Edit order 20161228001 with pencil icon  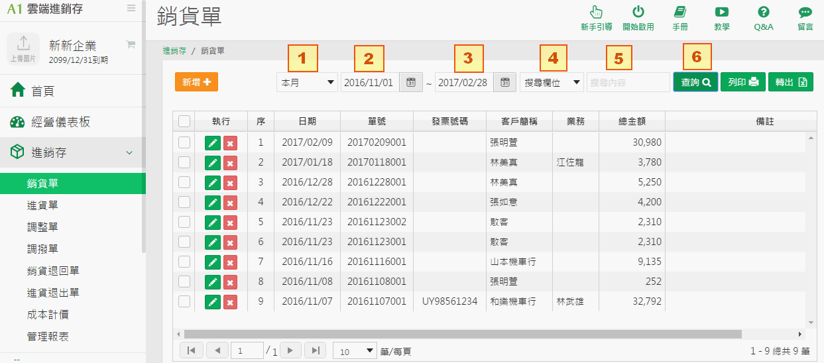(x=212, y=182)
